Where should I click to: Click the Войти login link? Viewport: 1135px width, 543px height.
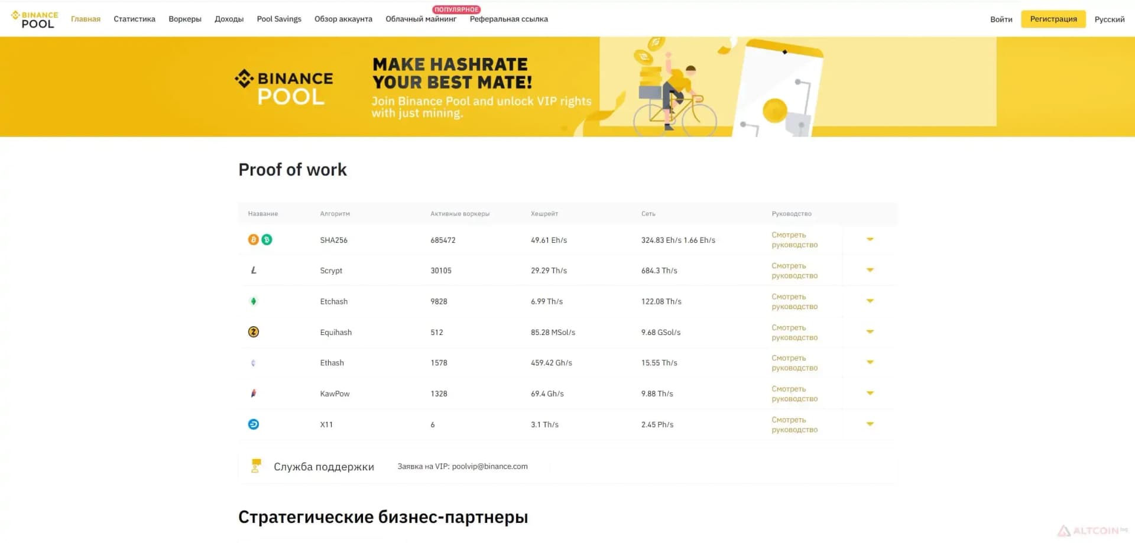[1001, 19]
